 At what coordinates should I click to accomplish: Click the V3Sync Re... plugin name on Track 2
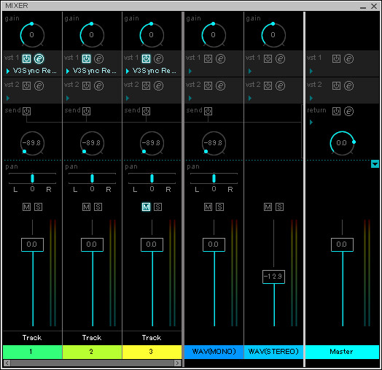point(95,71)
